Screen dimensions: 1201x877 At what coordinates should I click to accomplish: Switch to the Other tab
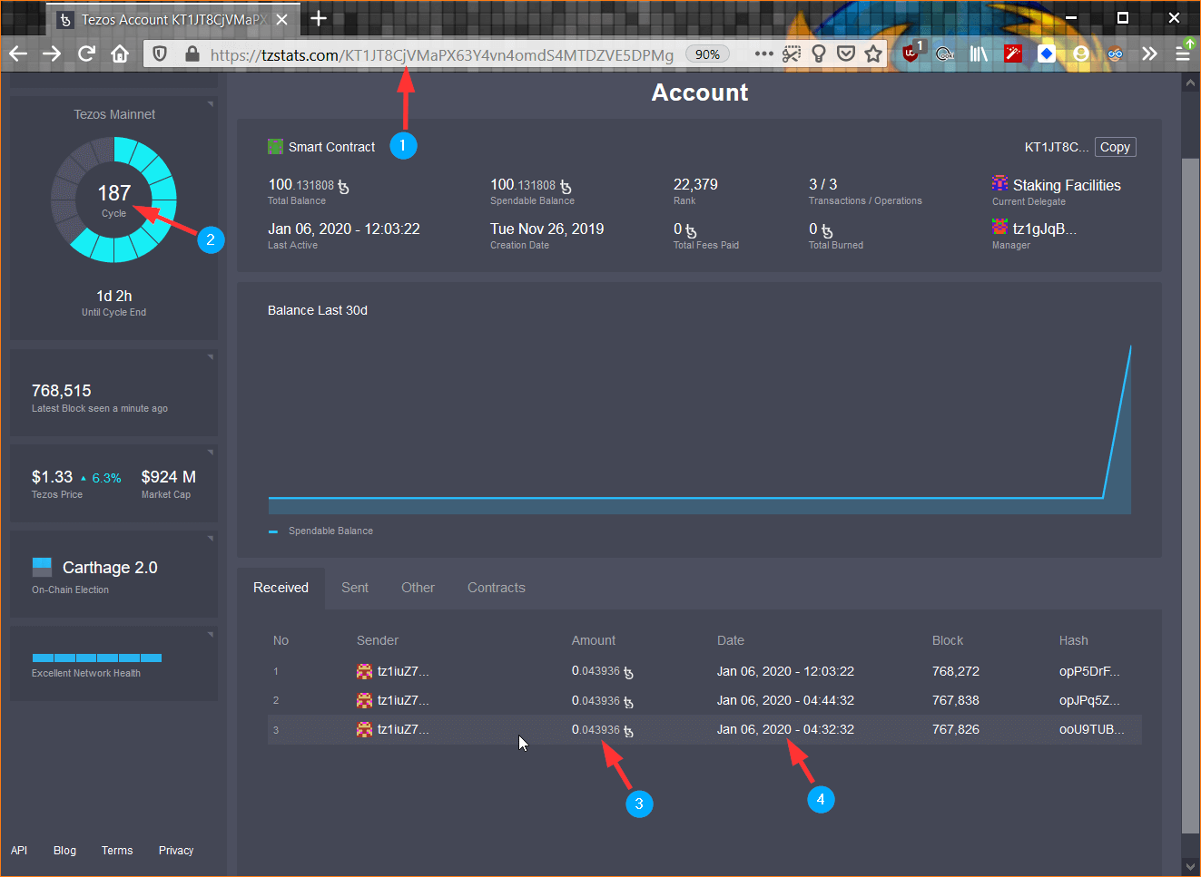[x=418, y=588]
